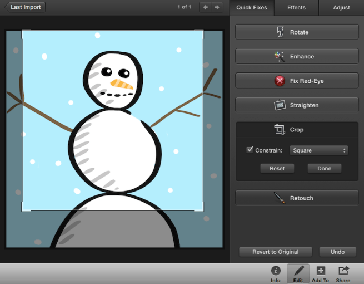Click the Rotate icon
Screen dimensions: 364x284
281,32
